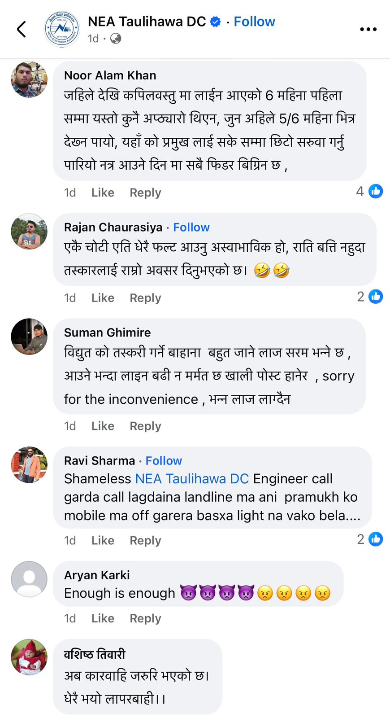
Task: Follow Ravi Sharma
Action: (x=164, y=461)
